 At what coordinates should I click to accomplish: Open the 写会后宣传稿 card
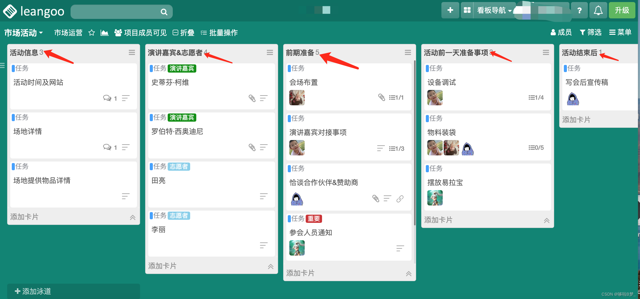[601, 87]
